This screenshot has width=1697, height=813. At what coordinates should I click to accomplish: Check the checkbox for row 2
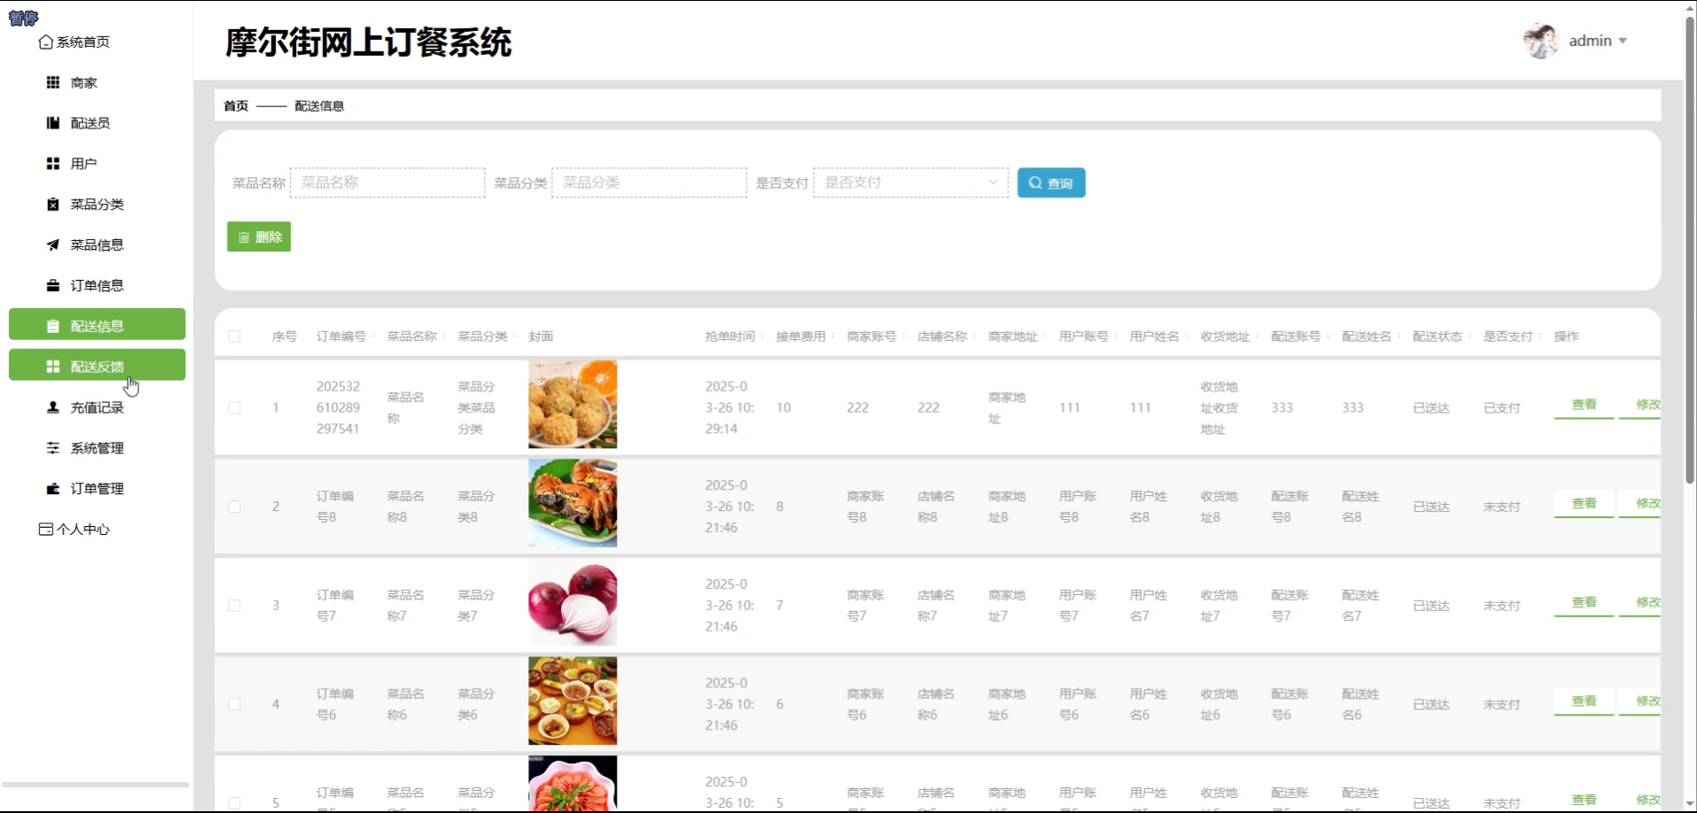click(234, 506)
